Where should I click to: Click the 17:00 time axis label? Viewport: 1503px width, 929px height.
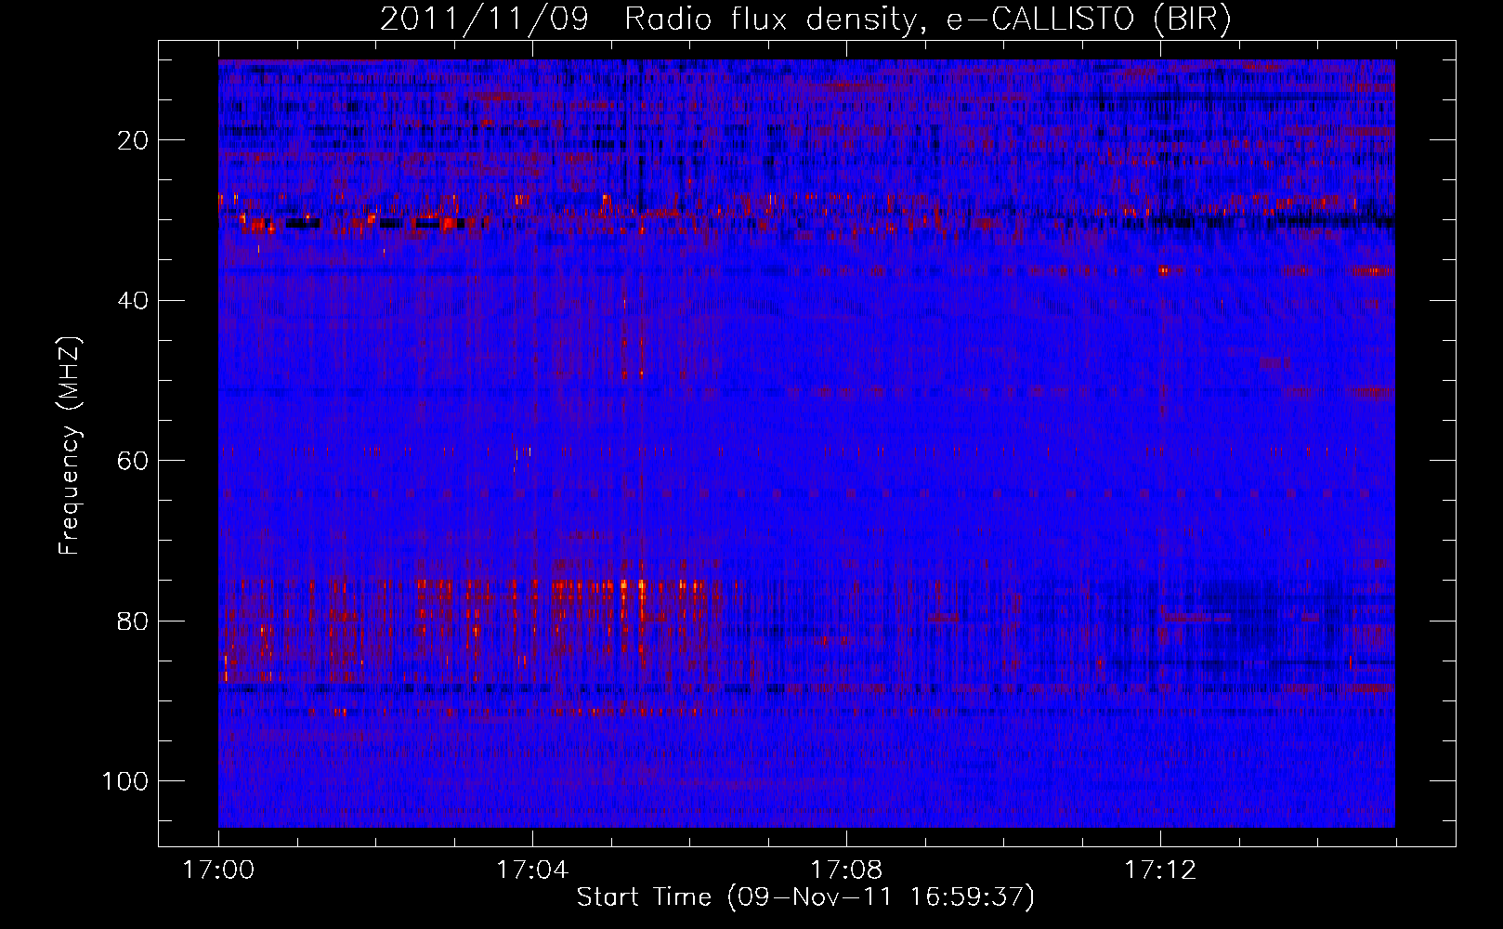[x=218, y=870]
